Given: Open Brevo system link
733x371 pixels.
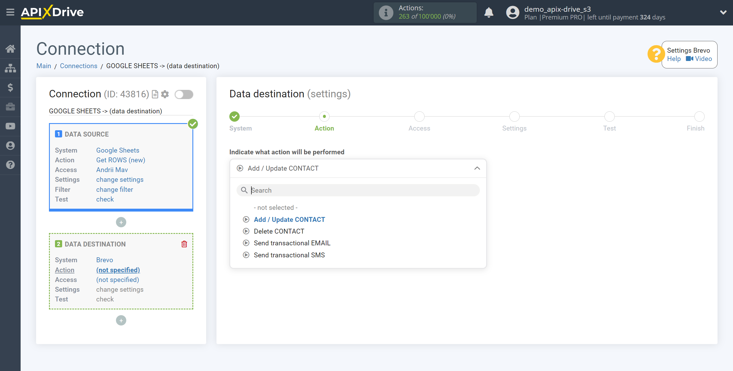Looking at the screenshot, I should coord(105,260).
